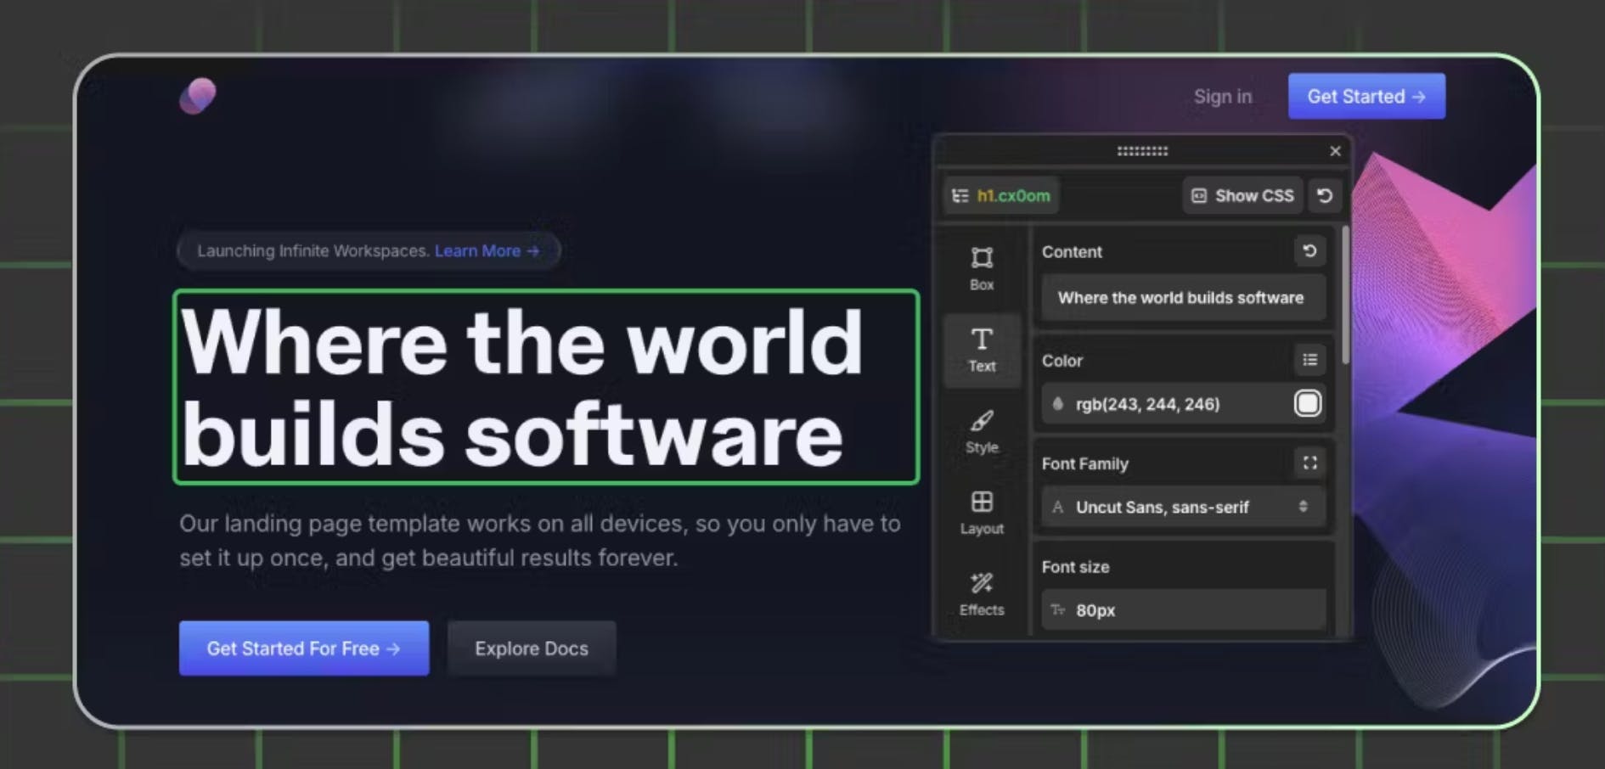Open the Uncut Sans font family dropdown
The width and height of the screenshot is (1605, 769).
click(x=1183, y=507)
